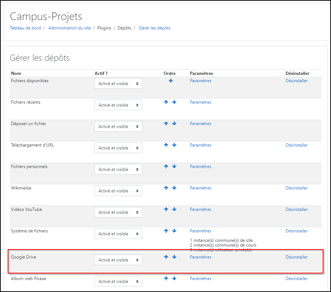Move Fichiers disponibles down with arrow
Viewport: 331px width, 292px height.
tap(171, 81)
